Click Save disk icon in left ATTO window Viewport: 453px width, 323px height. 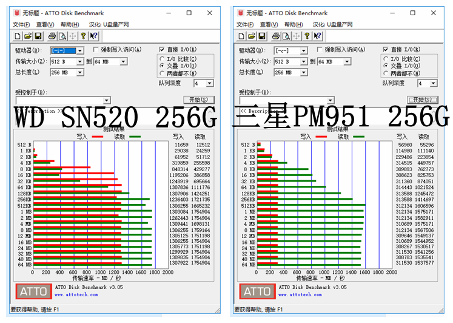pyautogui.click(x=38, y=36)
